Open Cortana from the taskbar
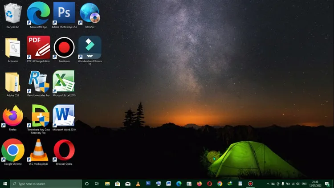 pyautogui.click(x=87, y=184)
